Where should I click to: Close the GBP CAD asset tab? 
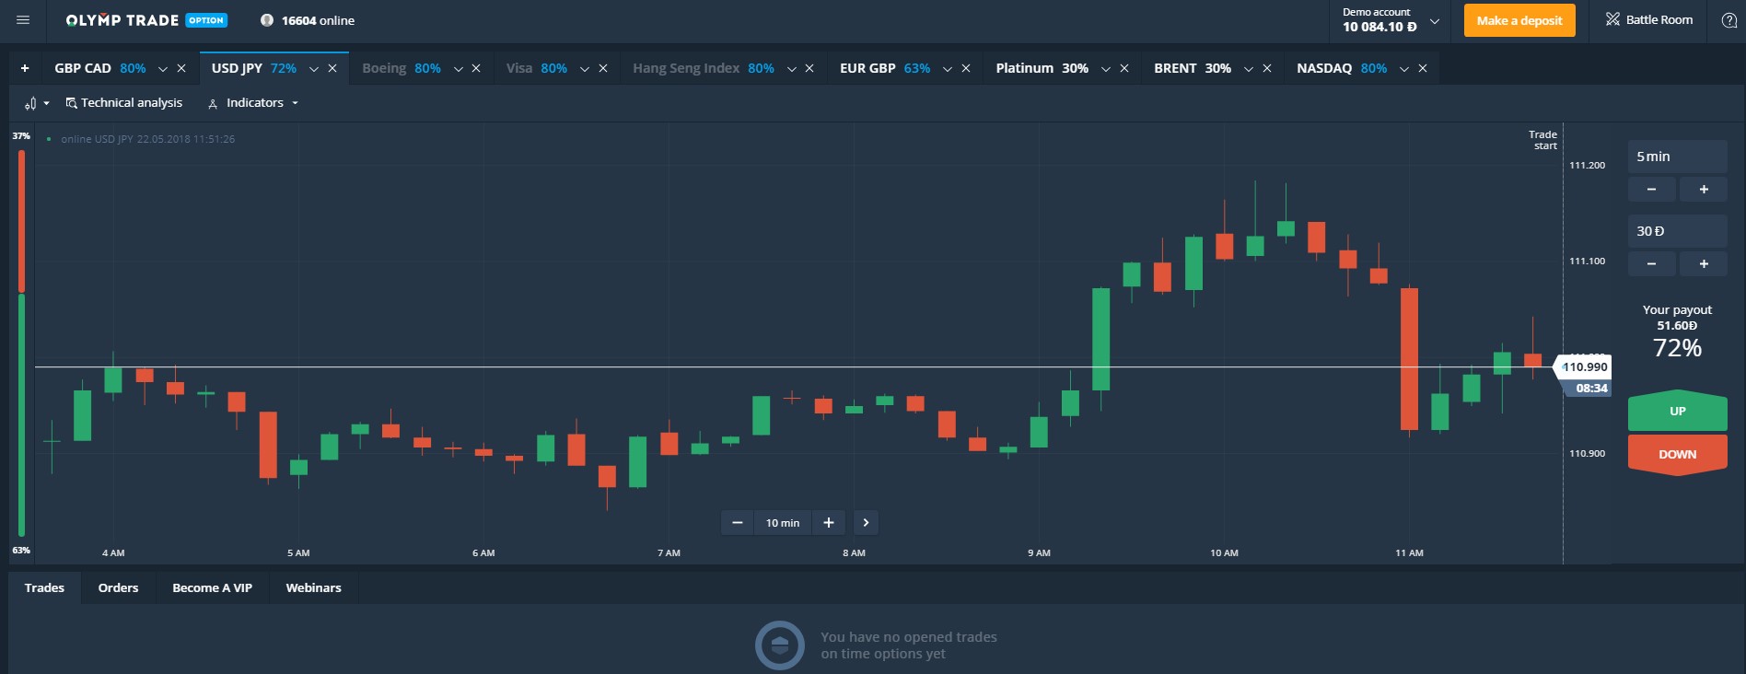click(181, 68)
